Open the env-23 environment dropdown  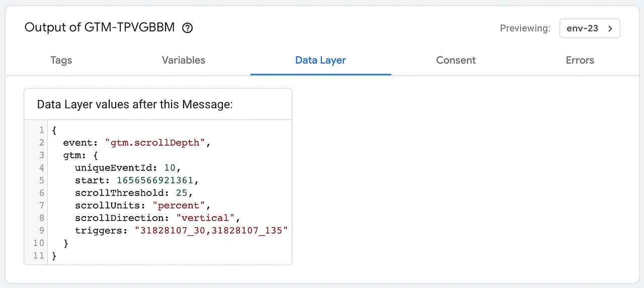pos(590,28)
